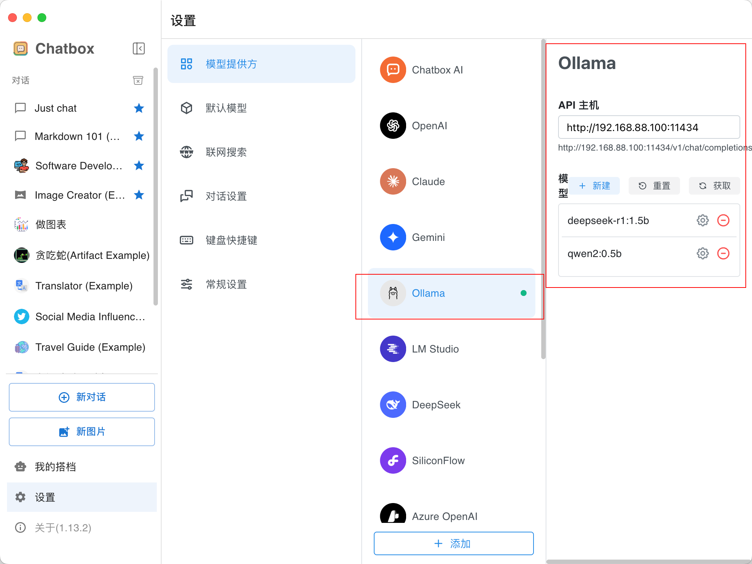Click the provider list vertical scrollbar
The width and height of the screenshot is (752, 564).
543,199
